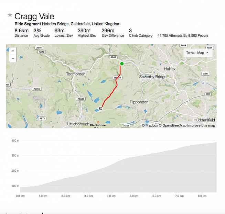Click the Halifax label on the map
Screen dimensions: 225x214
coord(170,69)
